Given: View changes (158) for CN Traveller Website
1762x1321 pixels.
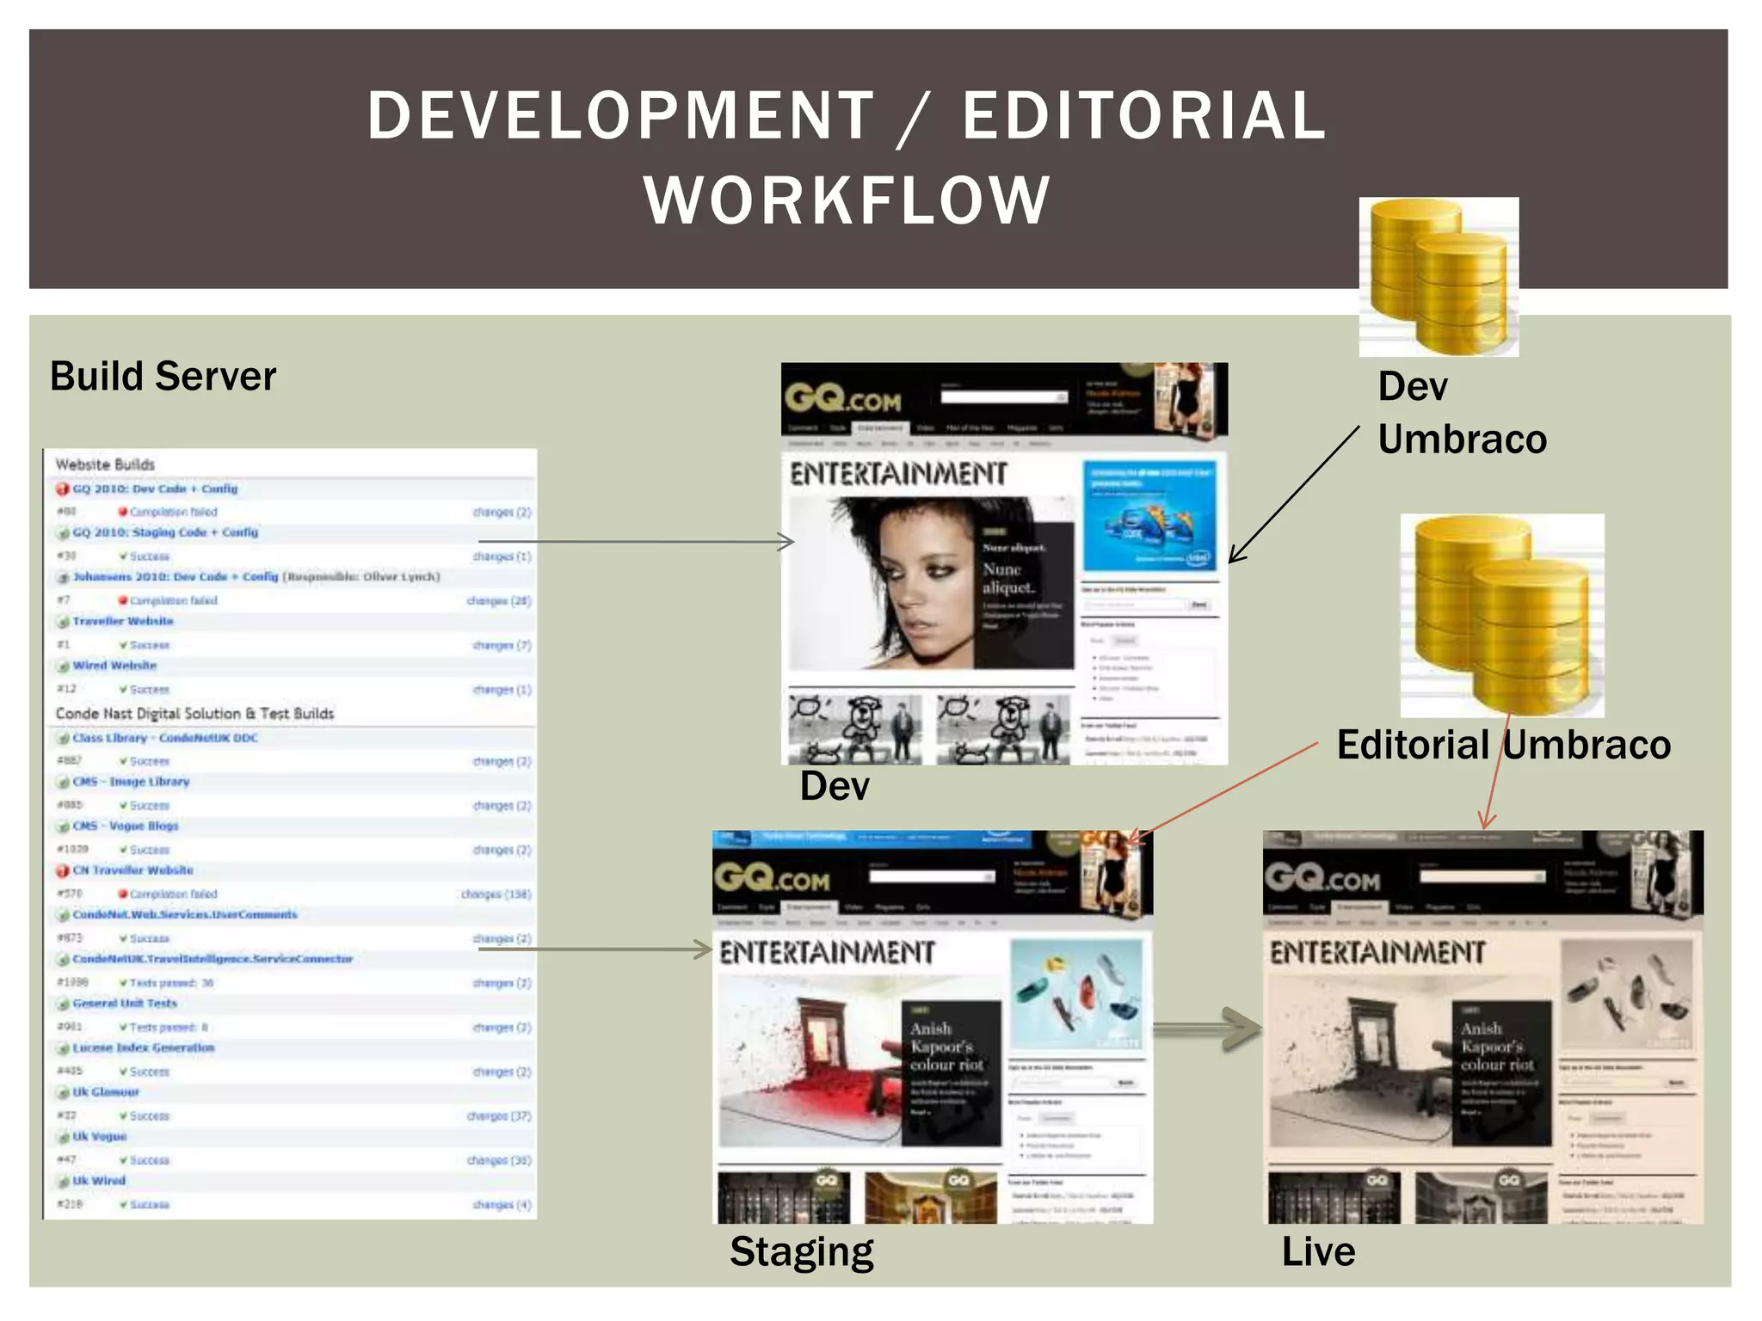Looking at the screenshot, I should tap(496, 894).
